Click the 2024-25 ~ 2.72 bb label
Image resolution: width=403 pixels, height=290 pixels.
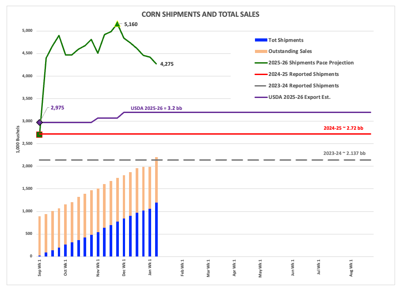[x=343, y=128]
